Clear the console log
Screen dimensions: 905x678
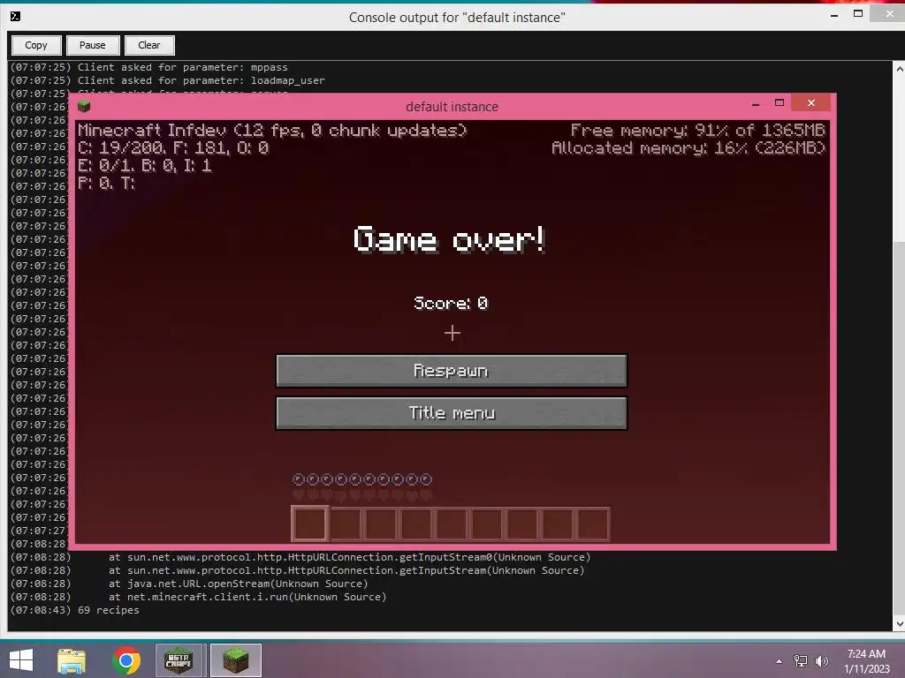click(148, 45)
